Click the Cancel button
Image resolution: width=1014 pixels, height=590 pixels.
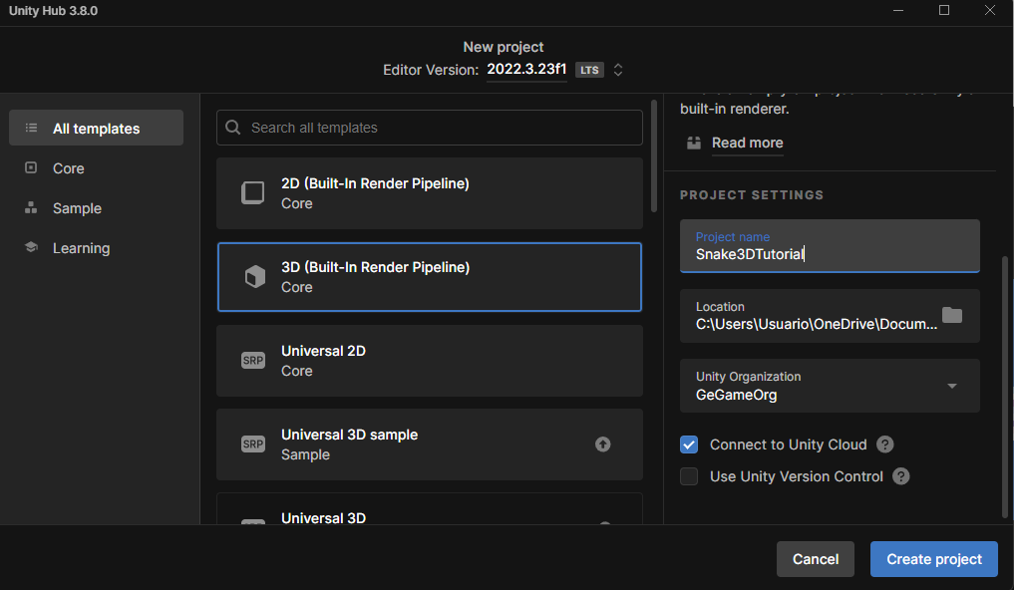pyautogui.click(x=816, y=559)
